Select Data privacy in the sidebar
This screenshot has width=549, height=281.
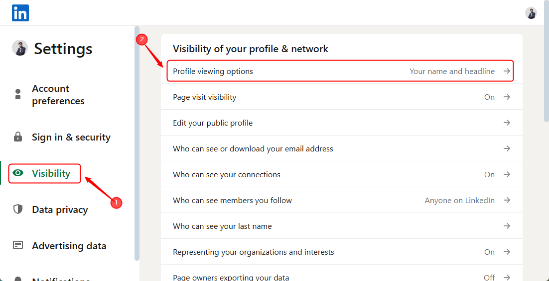(x=60, y=210)
